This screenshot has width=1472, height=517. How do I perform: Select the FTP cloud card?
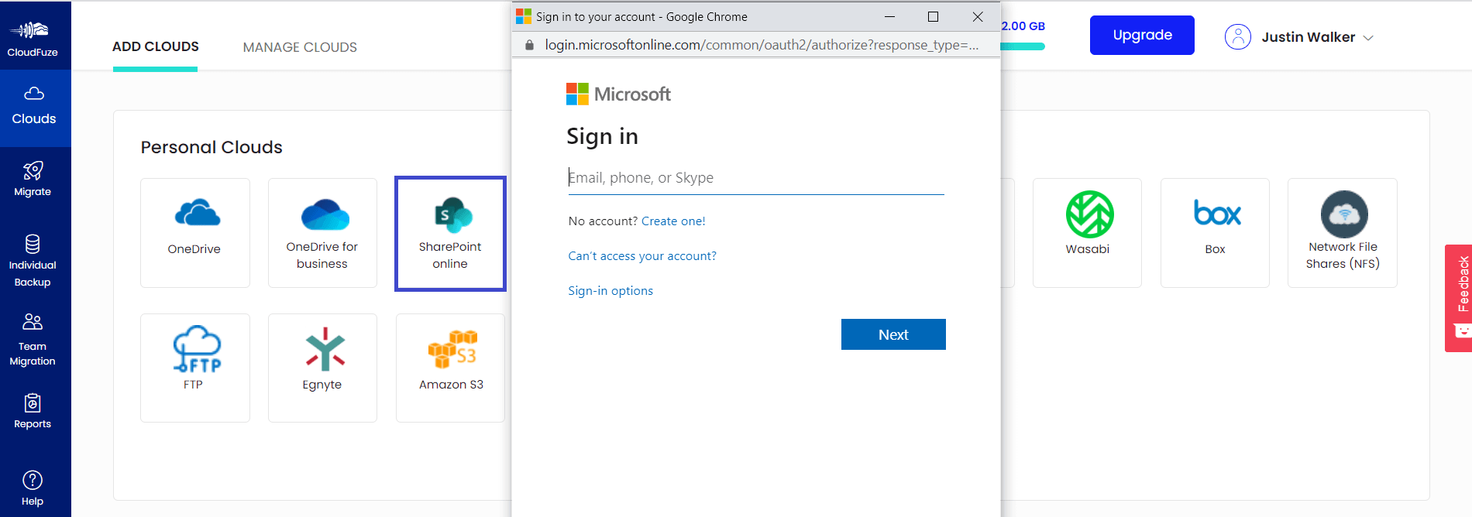195,368
